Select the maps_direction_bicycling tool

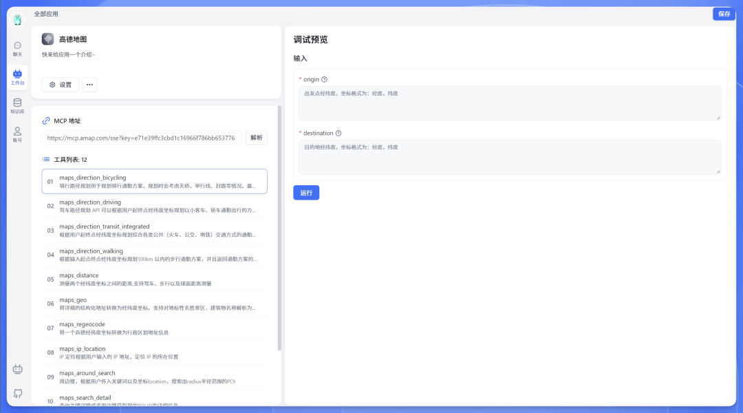tap(155, 181)
